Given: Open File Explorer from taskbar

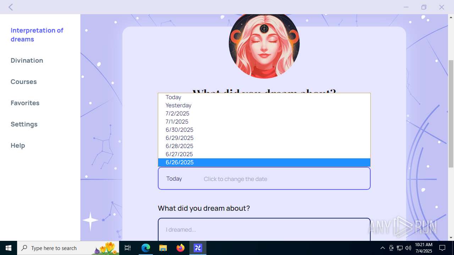Looking at the screenshot, I should pos(163,248).
